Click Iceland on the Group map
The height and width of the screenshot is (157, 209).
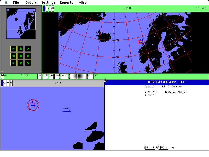point(104,36)
